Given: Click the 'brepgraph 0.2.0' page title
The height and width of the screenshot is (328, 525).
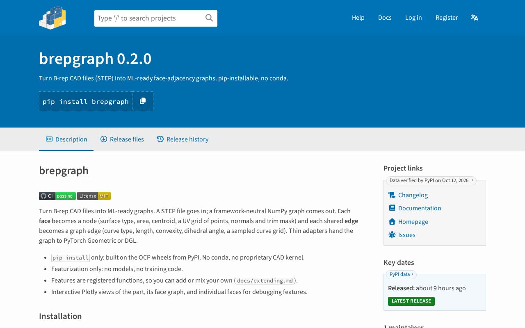Looking at the screenshot, I should [x=95, y=59].
